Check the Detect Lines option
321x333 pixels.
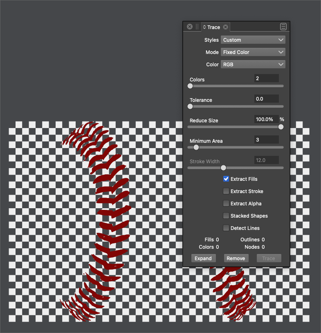coord(226,228)
